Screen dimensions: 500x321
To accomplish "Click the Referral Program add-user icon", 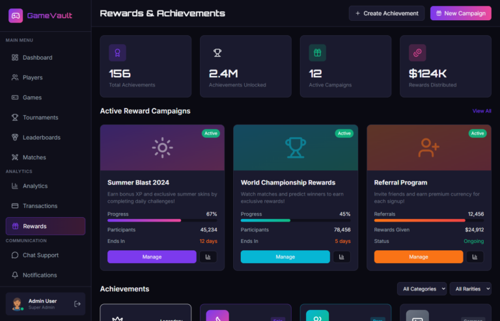I will tap(429, 148).
